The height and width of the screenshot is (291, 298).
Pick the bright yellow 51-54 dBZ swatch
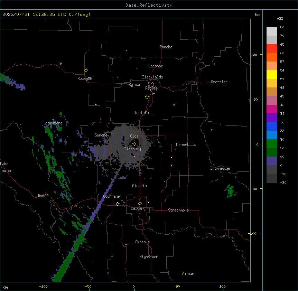coord(272,74)
